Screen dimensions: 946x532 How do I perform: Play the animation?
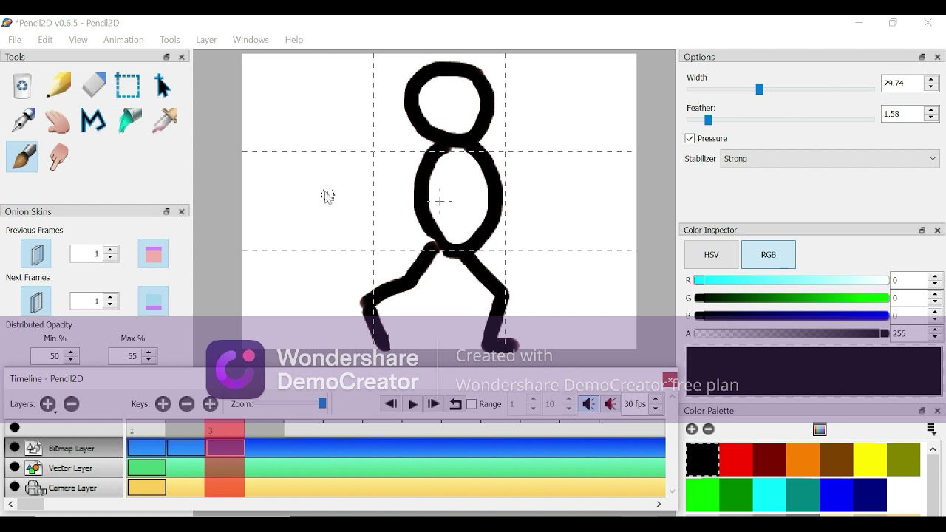(413, 404)
